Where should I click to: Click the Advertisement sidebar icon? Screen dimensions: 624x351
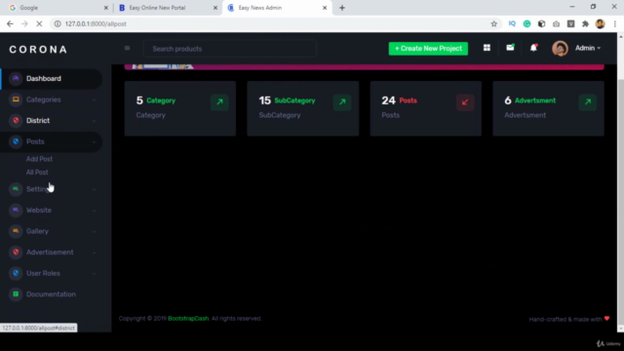click(x=16, y=253)
